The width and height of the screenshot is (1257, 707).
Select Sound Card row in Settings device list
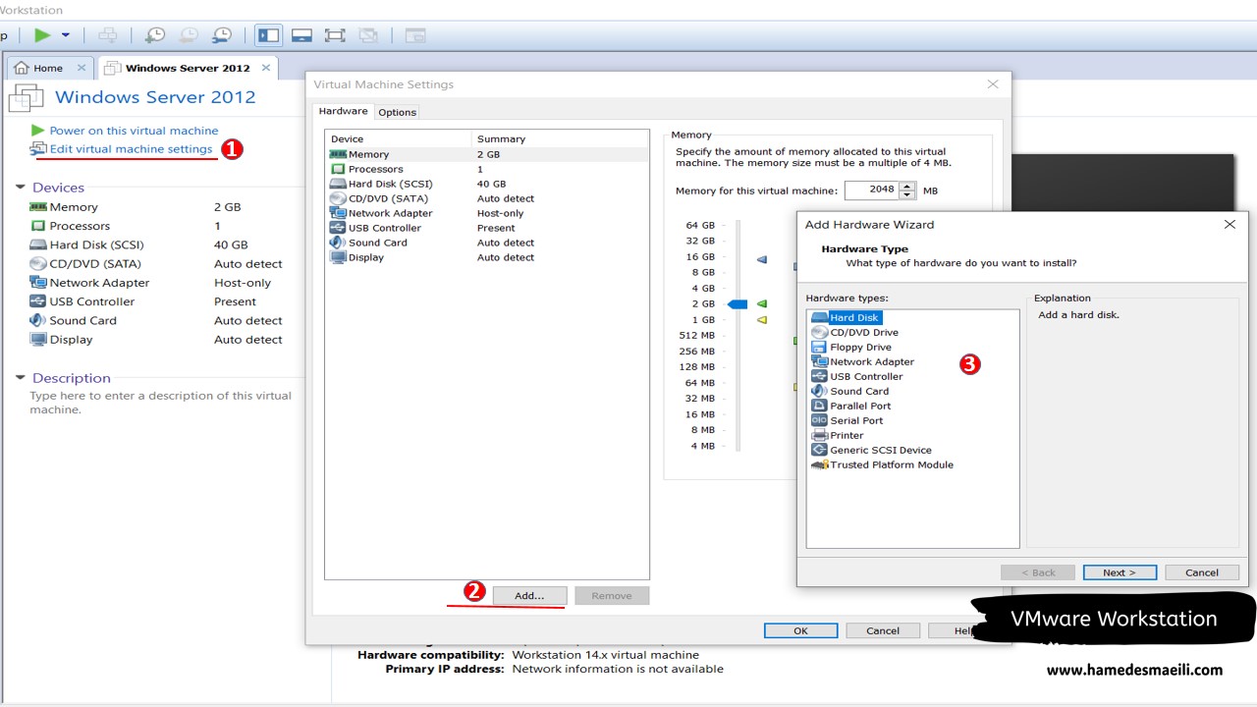point(487,243)
